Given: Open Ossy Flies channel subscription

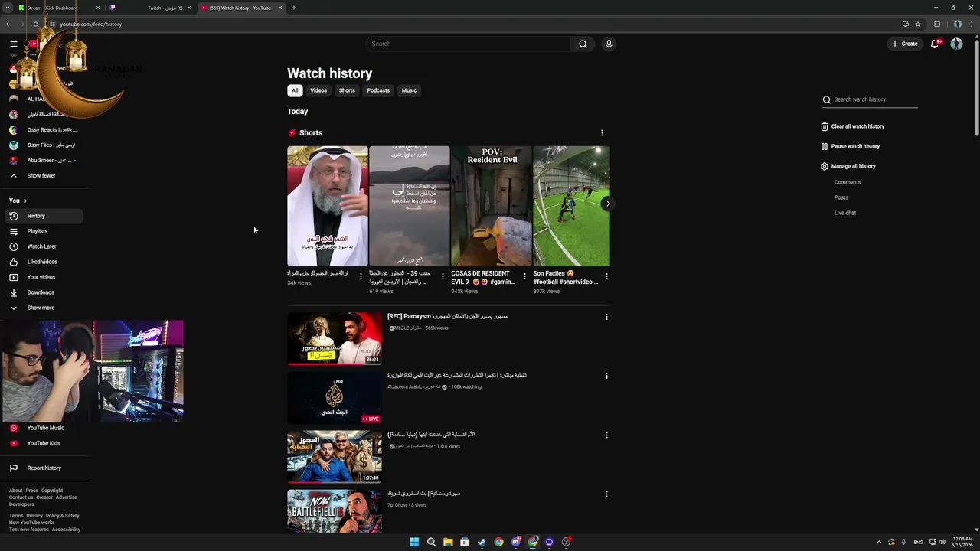Looking at the screenshot, I should tap(43, 145).
